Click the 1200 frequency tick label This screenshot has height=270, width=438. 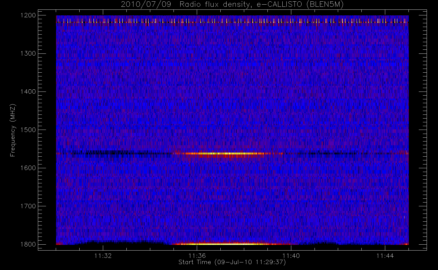click(28, 15)
